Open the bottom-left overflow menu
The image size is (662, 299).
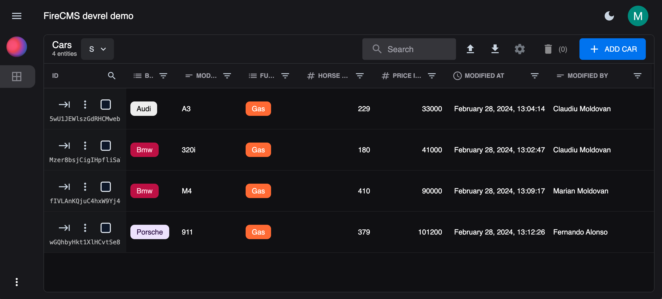16,282
